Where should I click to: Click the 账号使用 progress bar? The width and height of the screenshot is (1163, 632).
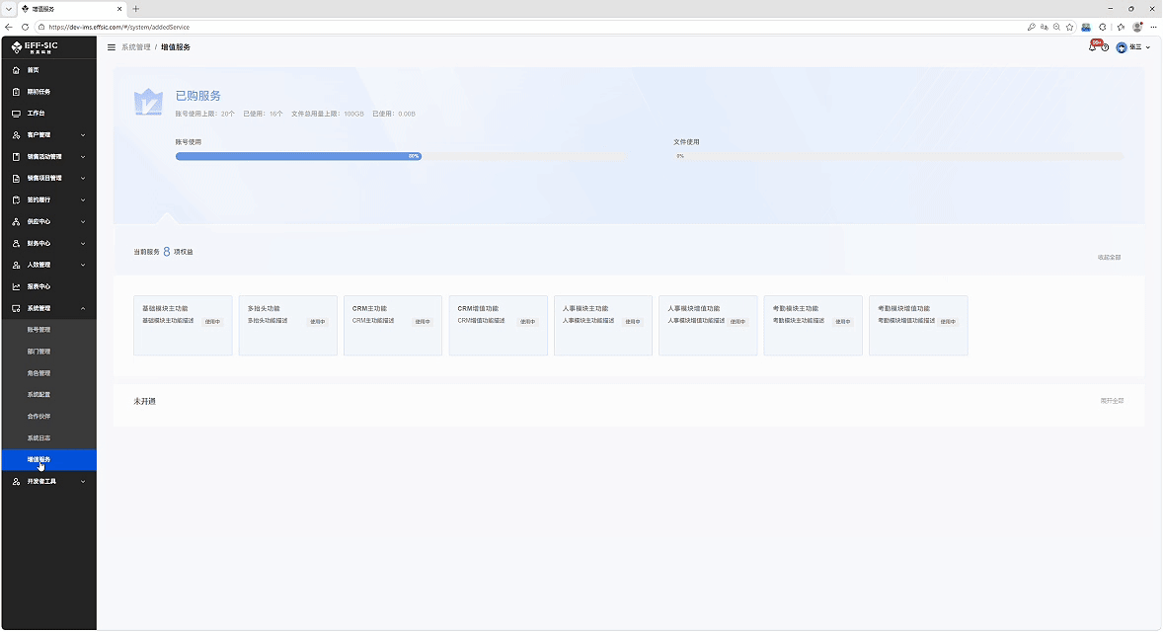tap(401, 156)
